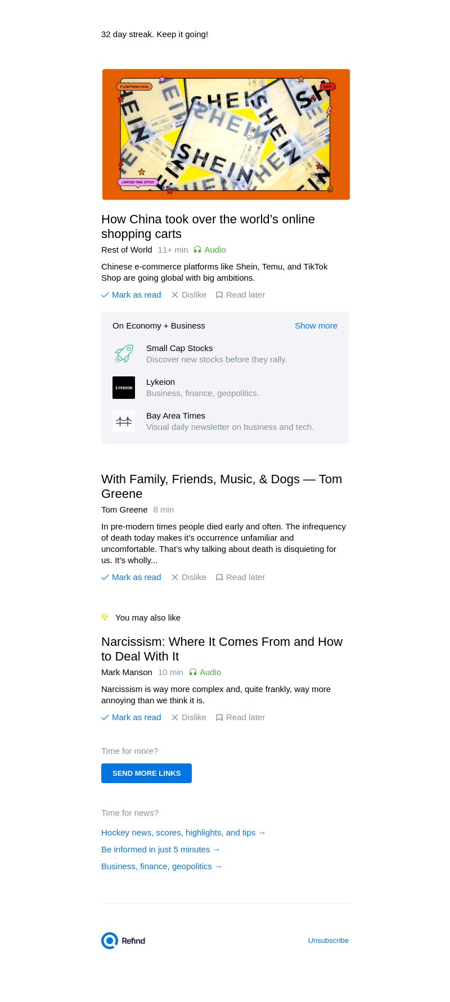Click the Refind logo in footer

123,941
